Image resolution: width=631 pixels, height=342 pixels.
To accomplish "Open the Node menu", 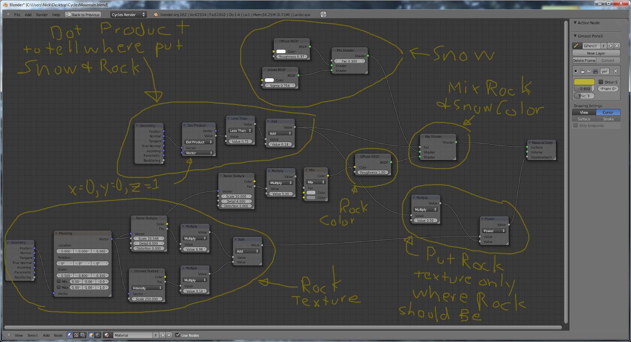I will [58, 336].
